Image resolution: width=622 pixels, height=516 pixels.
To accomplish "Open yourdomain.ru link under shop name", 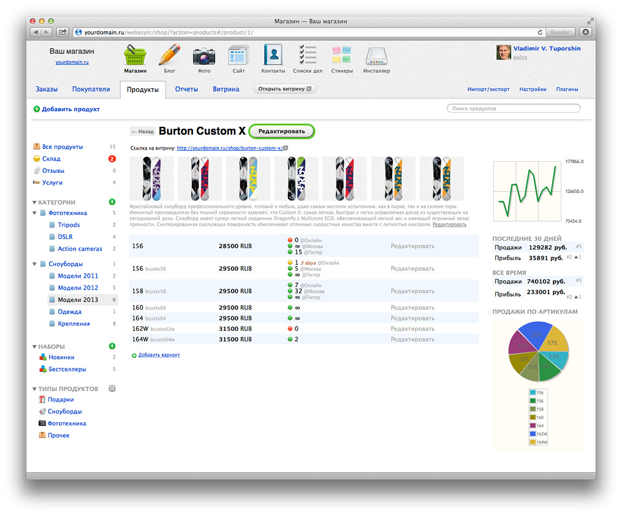I will (72, 63).
